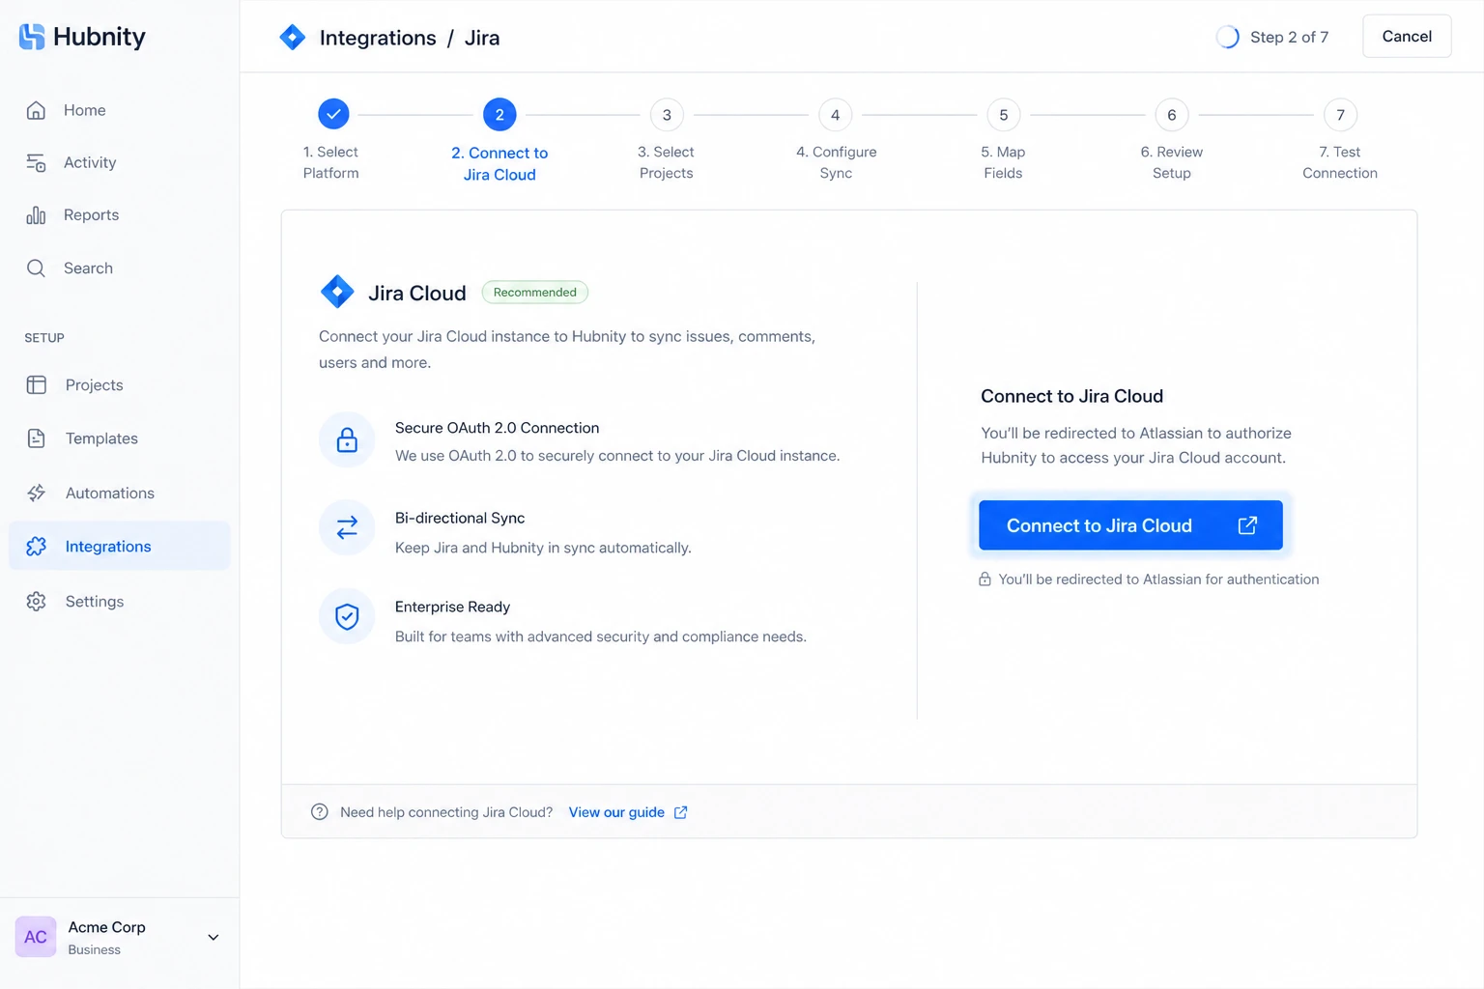The width and height of the screenshot is (1484, 989).
Task: Click the Hubnity brand name
Action: 100,37
